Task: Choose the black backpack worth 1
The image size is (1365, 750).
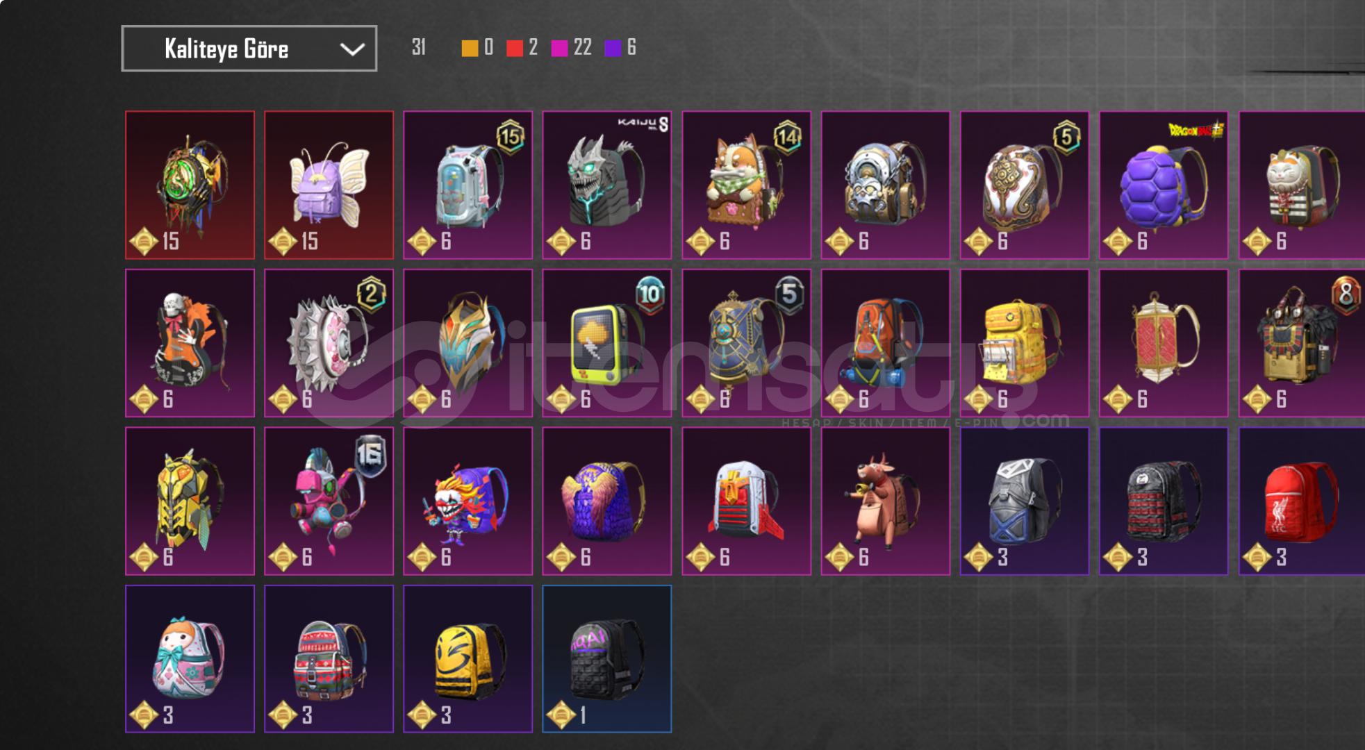Action: click(607, 659)
